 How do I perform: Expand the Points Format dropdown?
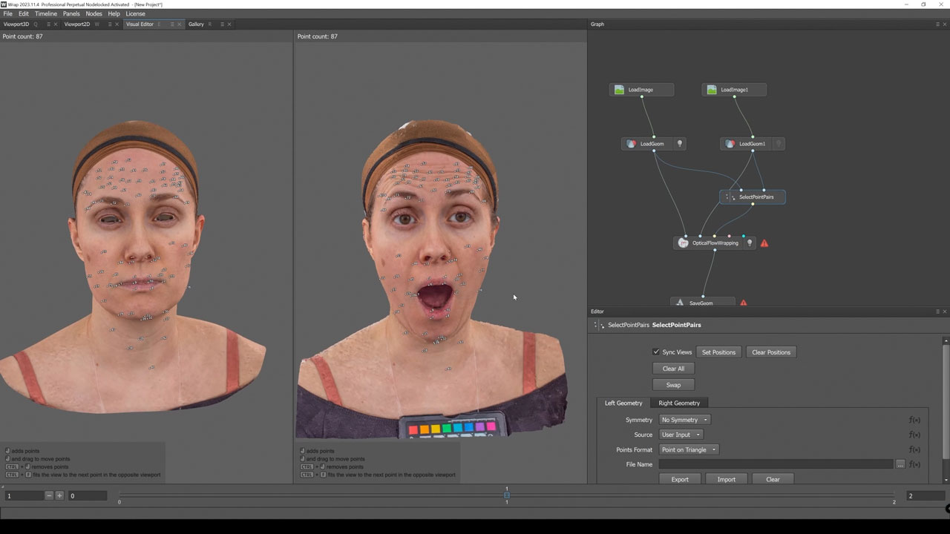tap(689, 449)
